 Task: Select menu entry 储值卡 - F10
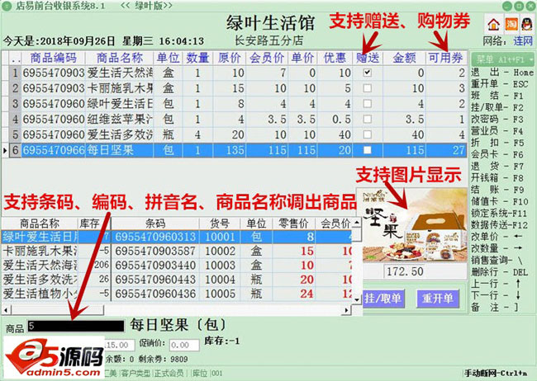(499, 201)
